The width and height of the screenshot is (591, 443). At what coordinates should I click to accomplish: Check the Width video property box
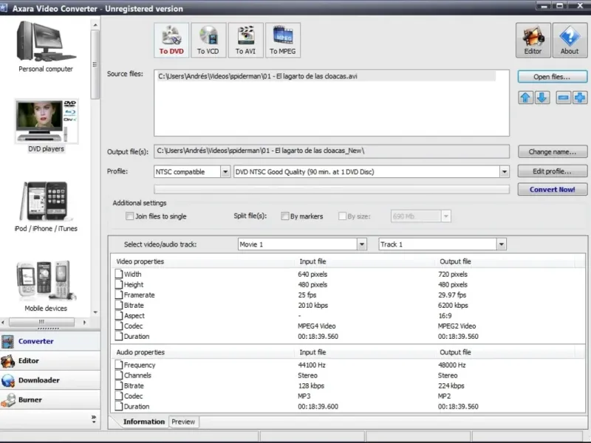[x=119, y=275]
